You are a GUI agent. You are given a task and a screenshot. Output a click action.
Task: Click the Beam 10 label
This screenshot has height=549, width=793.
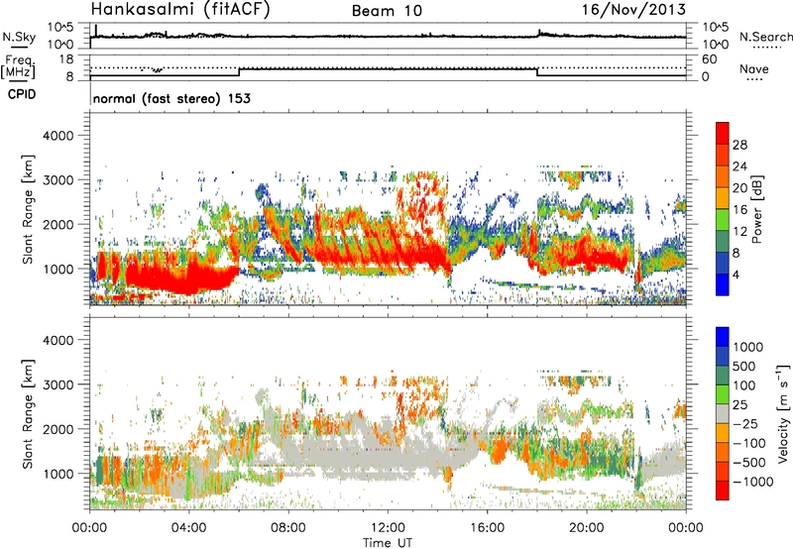pyautogui.click(x=388, y=11)
